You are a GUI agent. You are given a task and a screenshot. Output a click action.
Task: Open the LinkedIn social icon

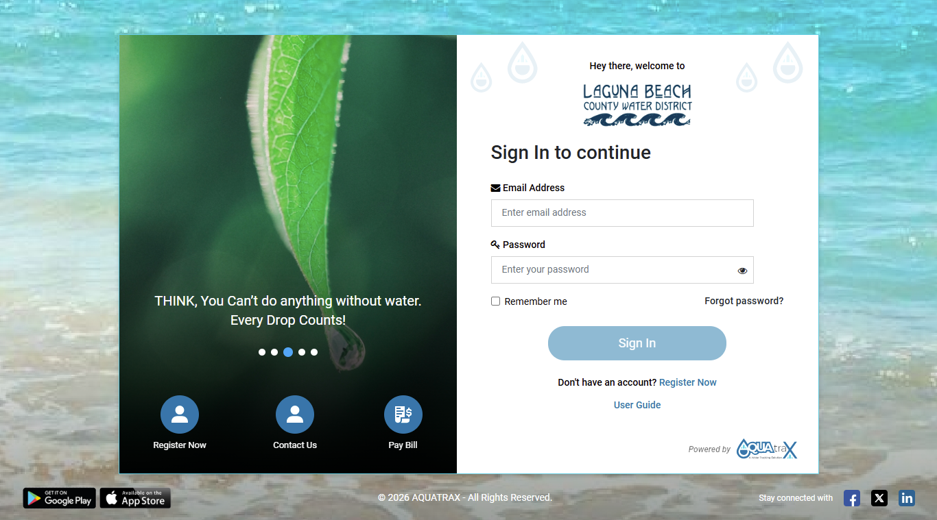click(907, 498)
